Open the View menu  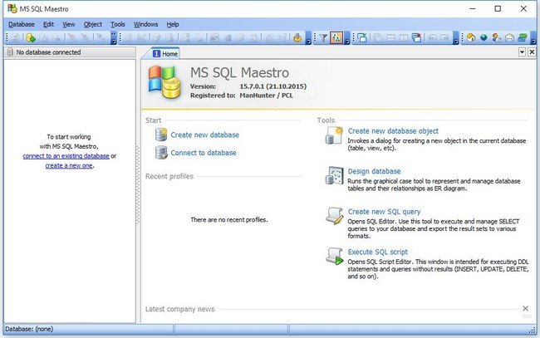[68, 24]
